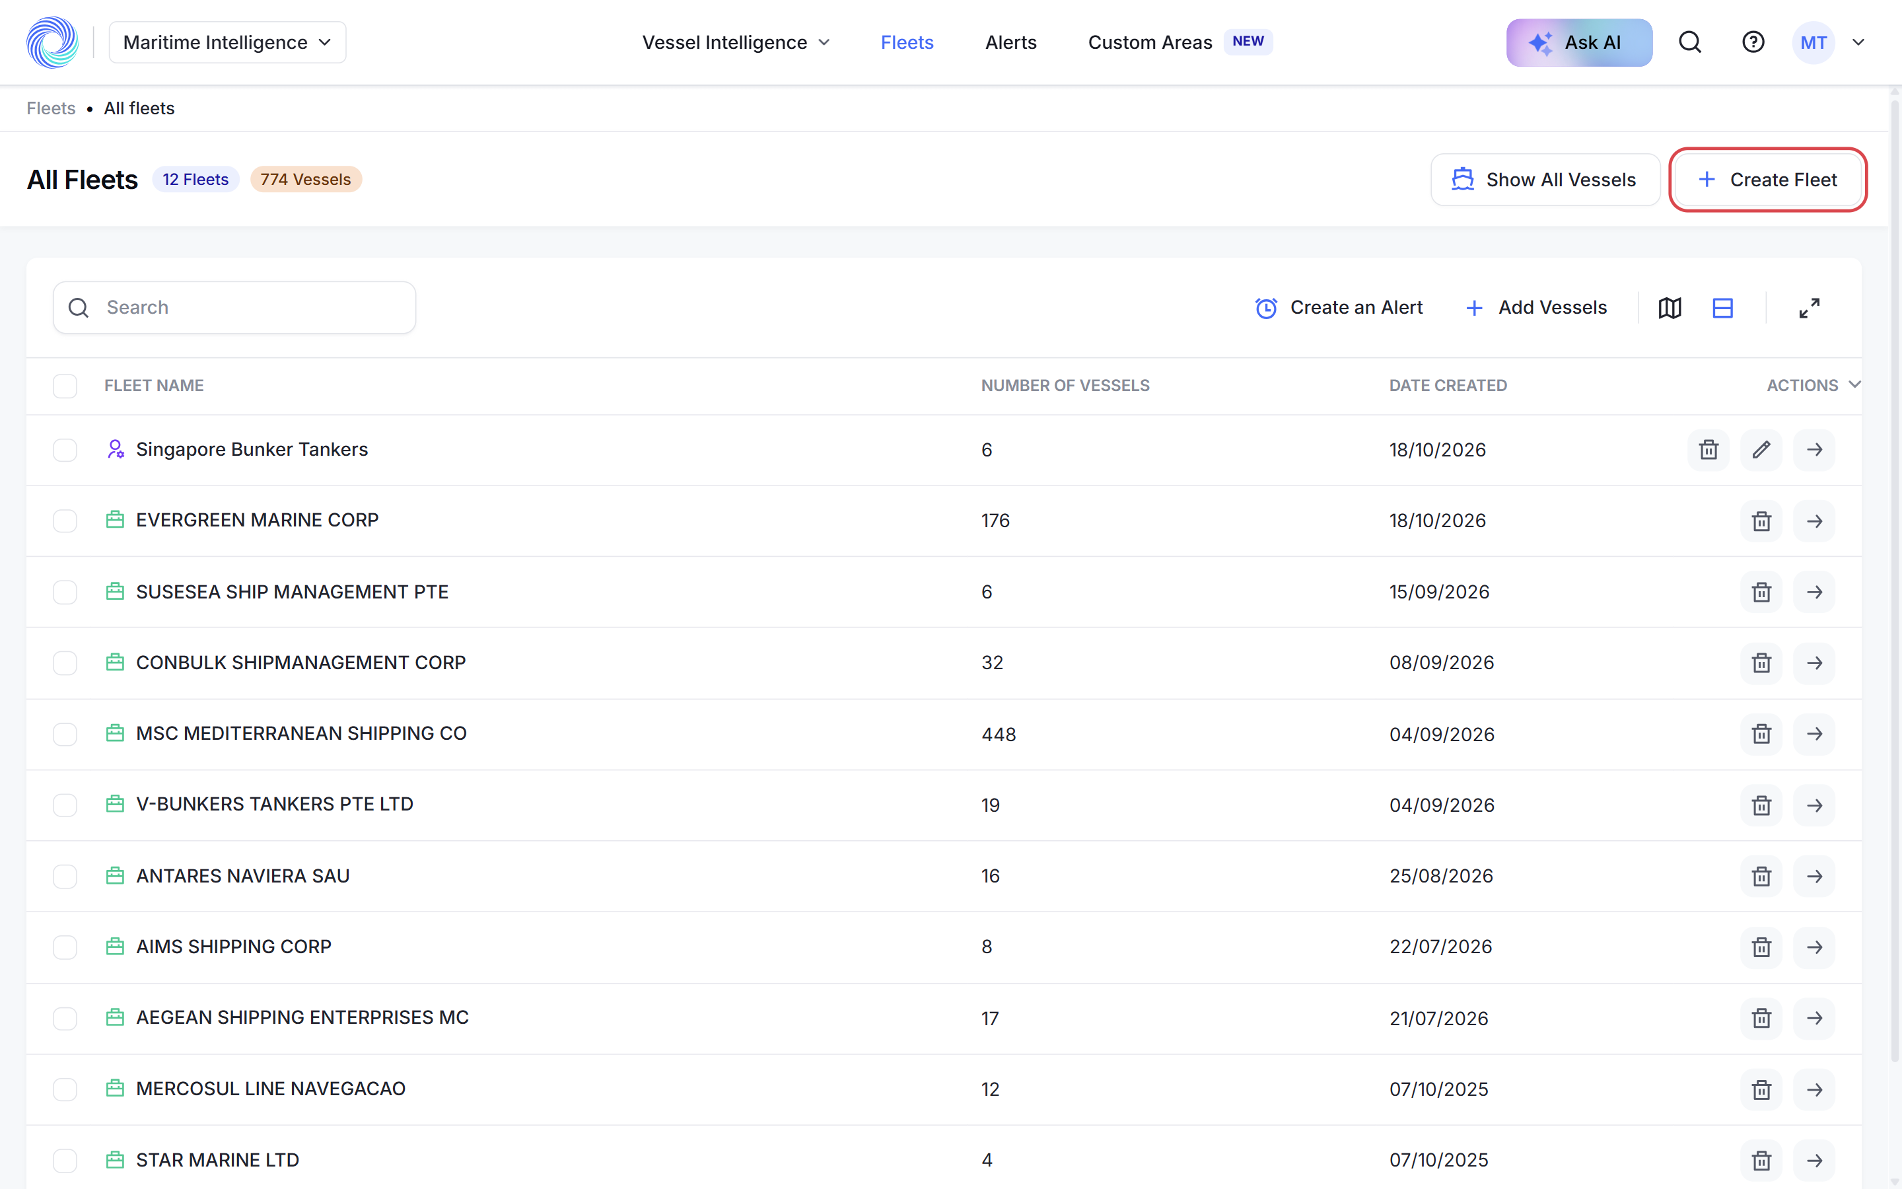Screen dimensions: 1902x1189
Task: Open the Maritime Intelligence dropdown
Action: (227, 42)
